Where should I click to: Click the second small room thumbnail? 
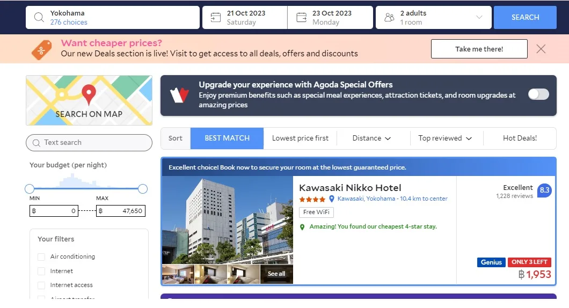click(x=211, y=274)
